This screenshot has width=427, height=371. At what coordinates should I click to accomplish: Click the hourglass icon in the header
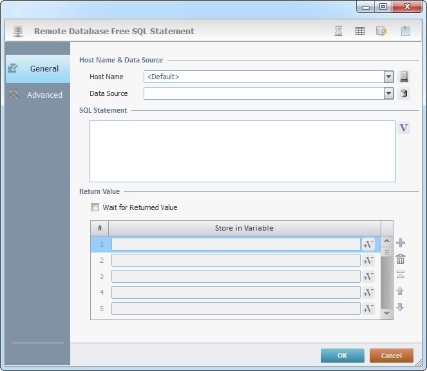coord(338,31)
